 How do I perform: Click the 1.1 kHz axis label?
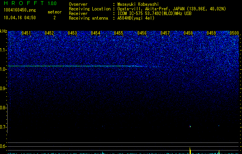pos(3,50)
